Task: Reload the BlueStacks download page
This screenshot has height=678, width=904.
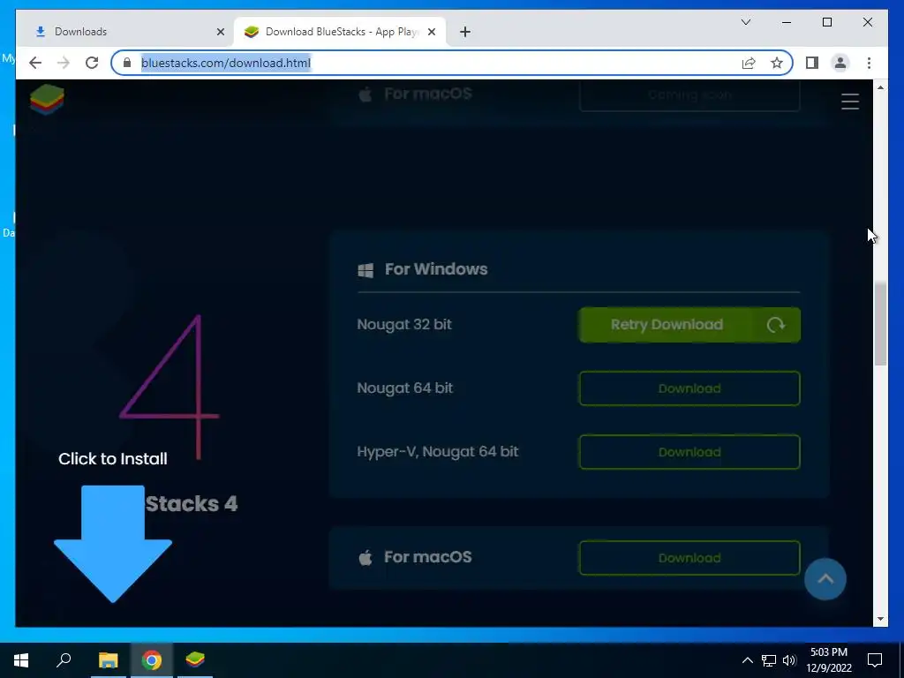Action: 92,63
